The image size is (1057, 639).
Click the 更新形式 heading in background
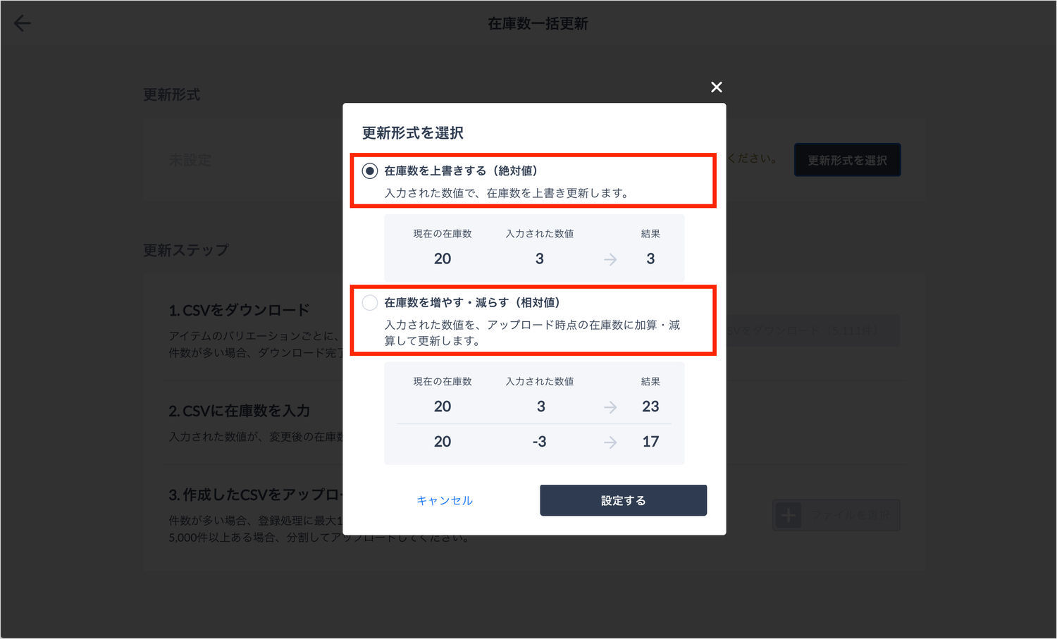[171, 94]
